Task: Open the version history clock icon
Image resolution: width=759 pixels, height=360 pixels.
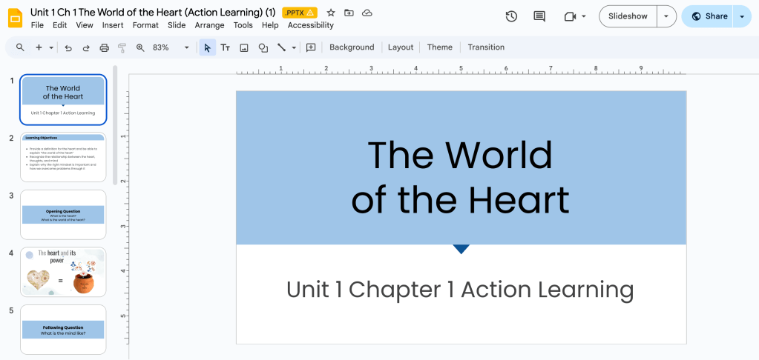Action: (511, 16)
